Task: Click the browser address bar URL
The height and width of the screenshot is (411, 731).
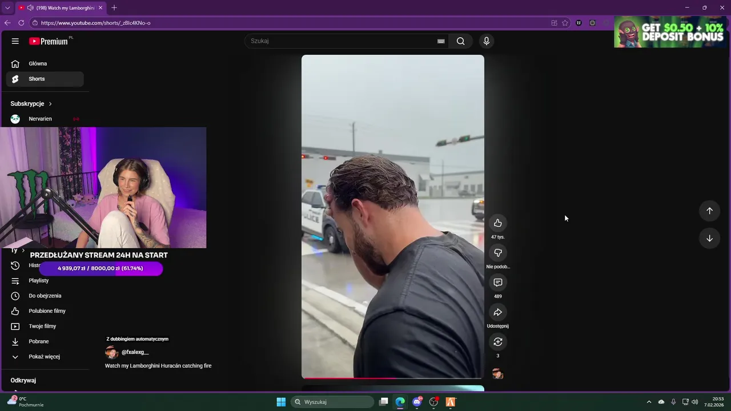Action: pos(95,23)
